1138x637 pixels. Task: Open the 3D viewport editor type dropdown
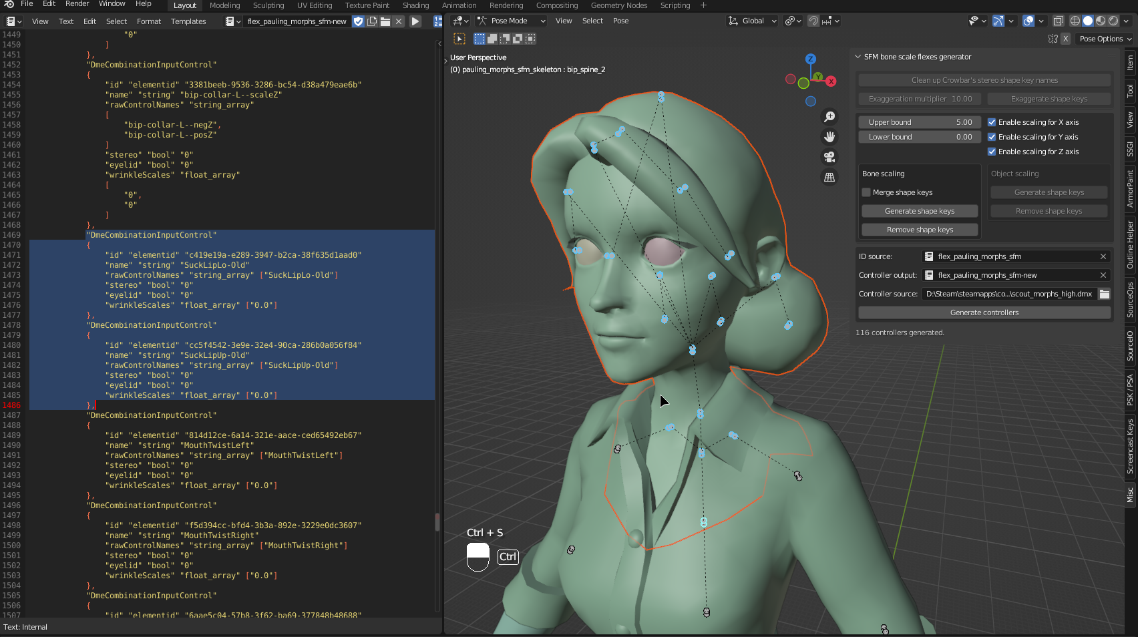pos(461,21)
